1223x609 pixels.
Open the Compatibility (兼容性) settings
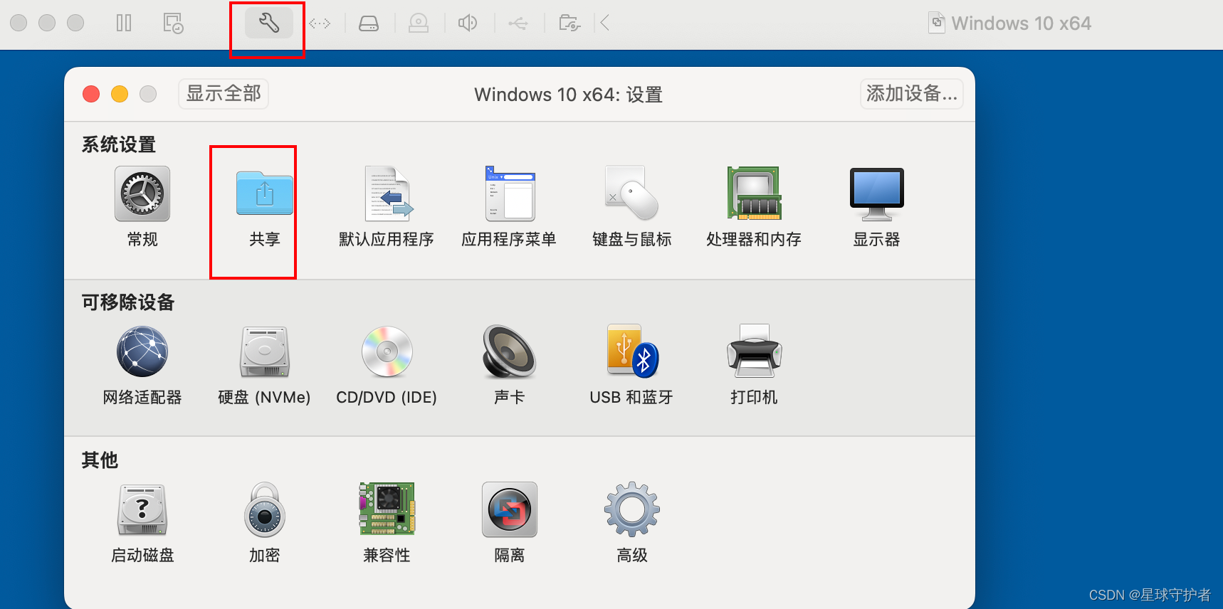point(387,523)
